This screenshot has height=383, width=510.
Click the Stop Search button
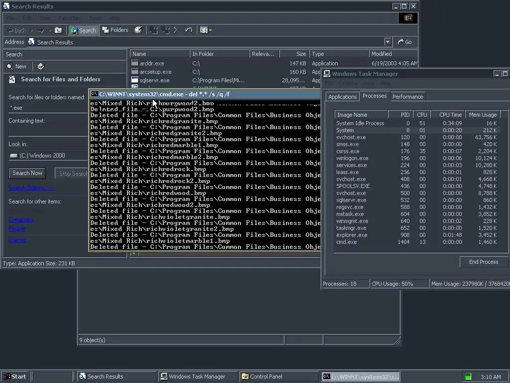click(72, 173)
